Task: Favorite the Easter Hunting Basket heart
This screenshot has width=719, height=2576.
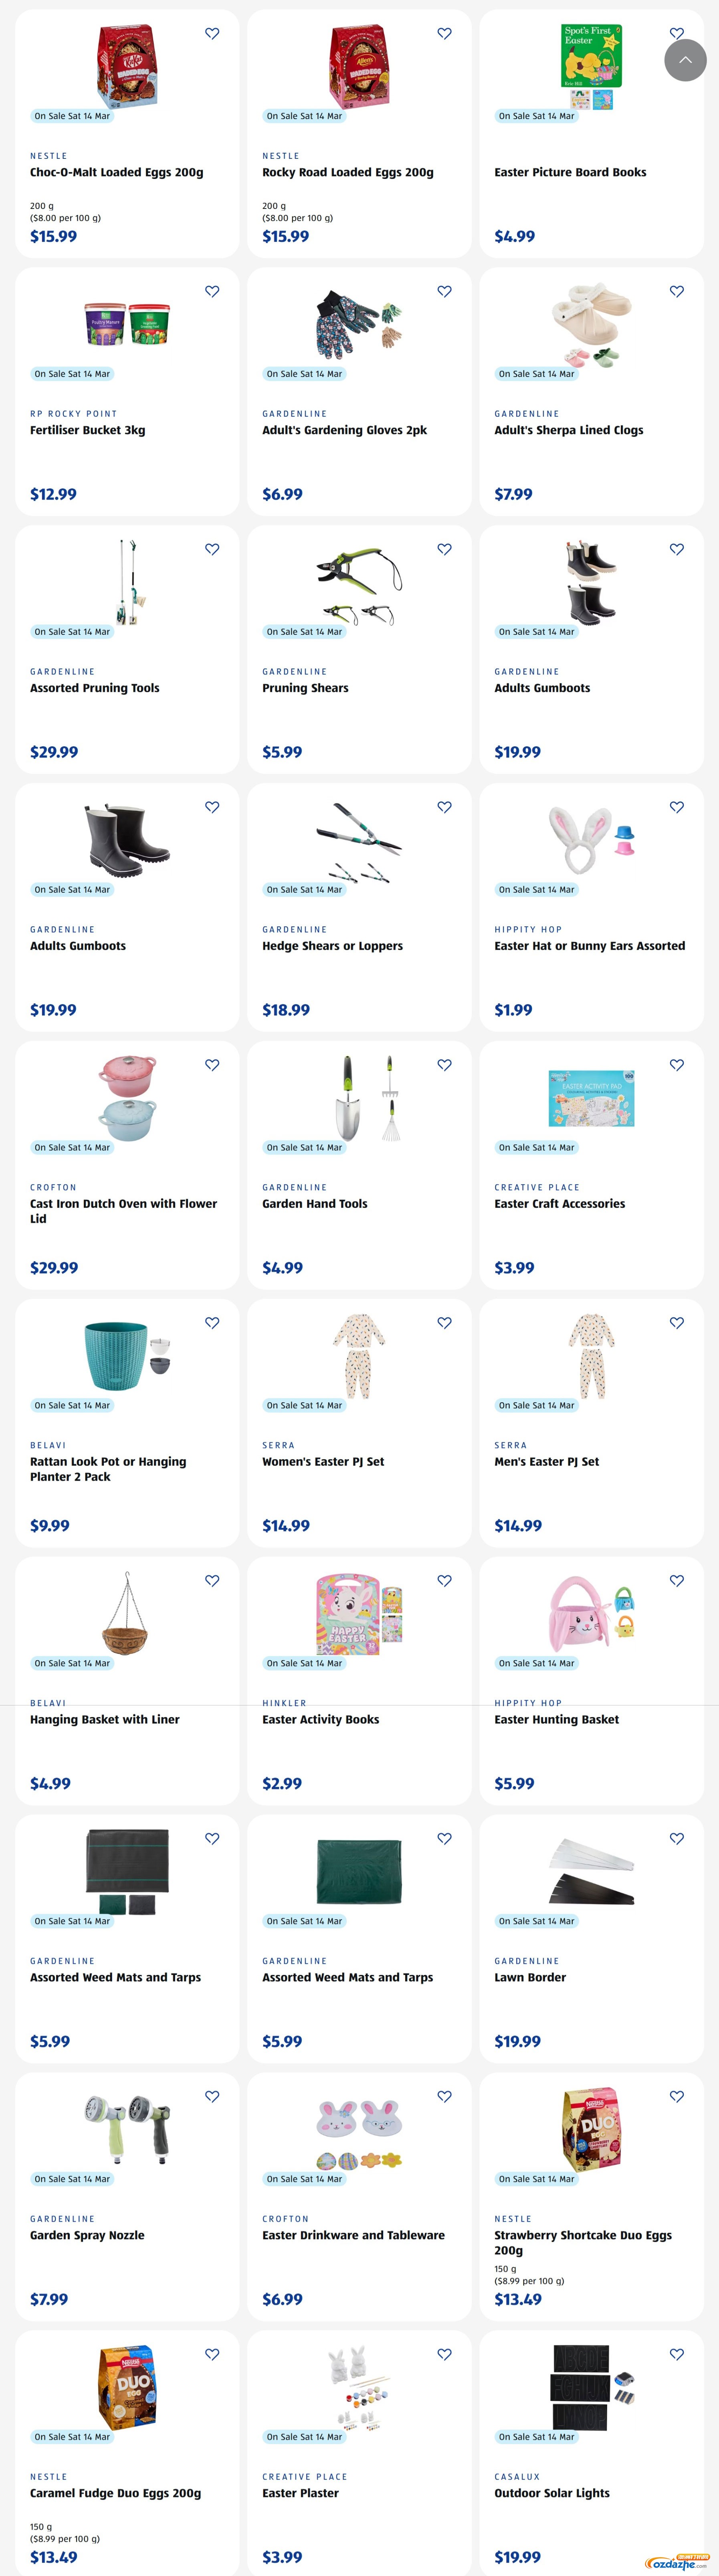Action: pyautogui.click(x=677, y=1581)
